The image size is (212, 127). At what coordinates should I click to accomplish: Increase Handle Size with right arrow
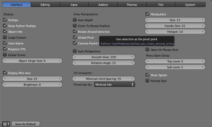click(x=204, y=26)
